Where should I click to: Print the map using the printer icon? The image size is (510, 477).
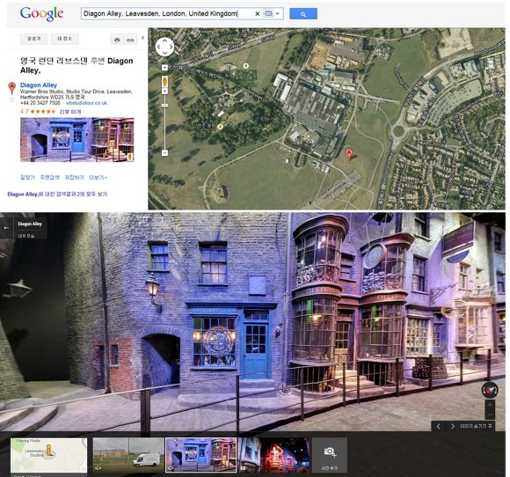[x=117, y=40]
